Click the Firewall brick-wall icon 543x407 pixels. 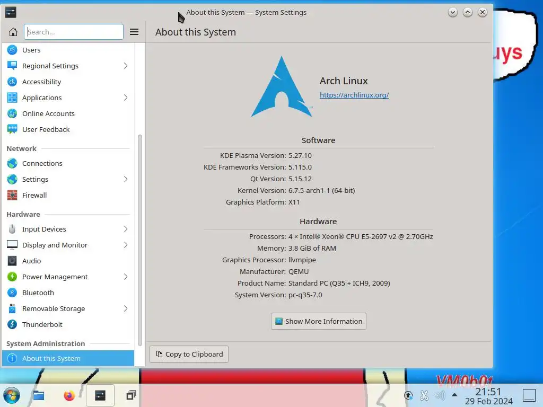pyautogui.click(x=12, y=195)
